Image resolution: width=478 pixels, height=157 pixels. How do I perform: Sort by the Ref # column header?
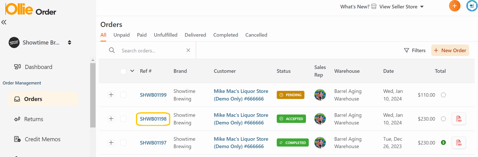click(146, 71)
